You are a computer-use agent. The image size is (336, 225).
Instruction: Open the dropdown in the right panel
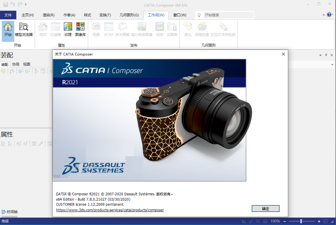(332, 64)
